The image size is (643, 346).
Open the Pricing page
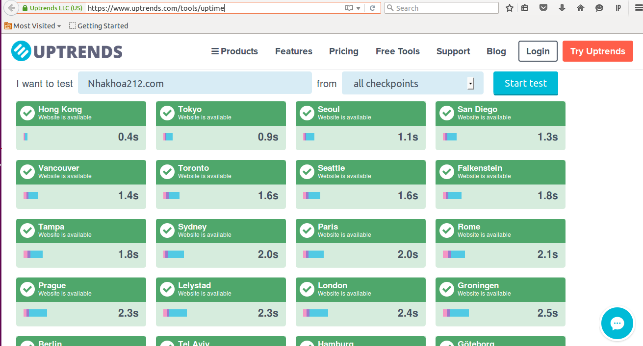(344, 51)
